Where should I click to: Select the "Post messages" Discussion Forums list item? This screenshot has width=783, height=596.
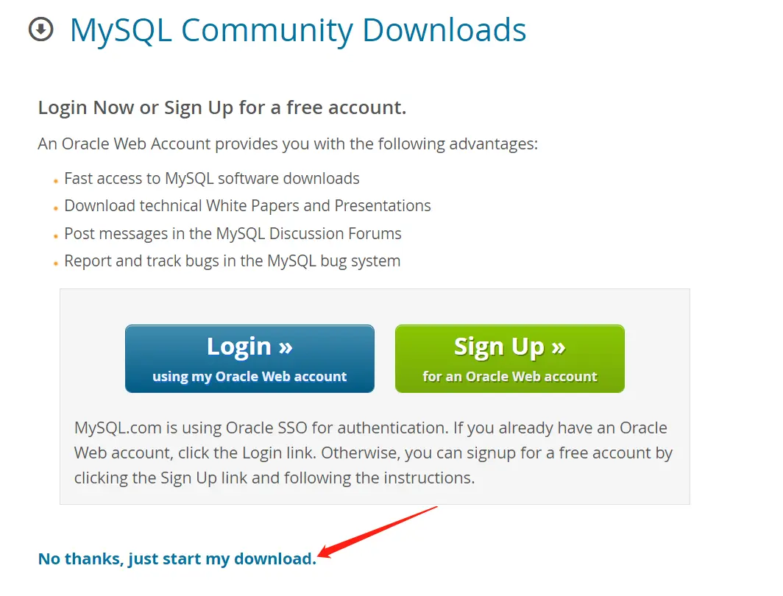(233, 234)
